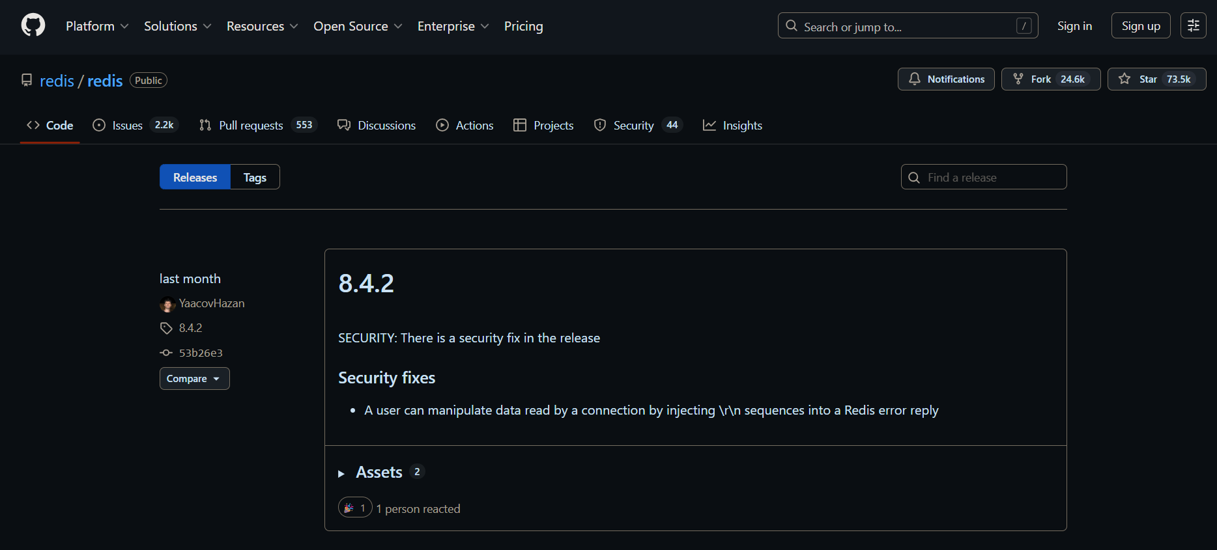The image size is (1217, 550).
Task: Open the Discussions tab
Action: tap(377, 125)
